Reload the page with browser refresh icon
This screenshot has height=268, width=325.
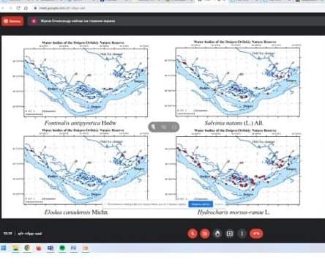[18, 8]
